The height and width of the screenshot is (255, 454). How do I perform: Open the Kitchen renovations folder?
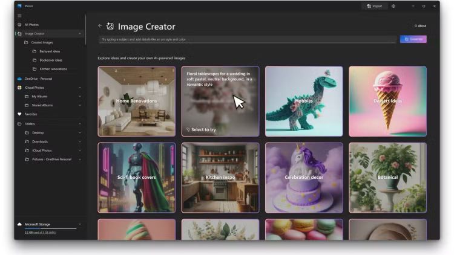coord(53,69)
